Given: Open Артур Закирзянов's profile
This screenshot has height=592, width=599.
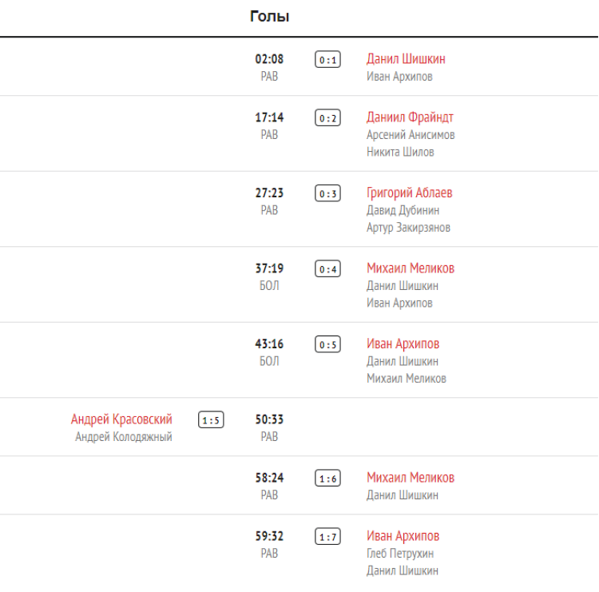Looking at the screenshot, I should [408, 228].
